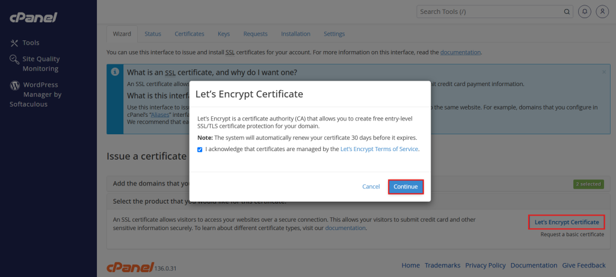Open Home footer link
The height and width of the screenshot is (277, 616).
(x=410, y=266)
